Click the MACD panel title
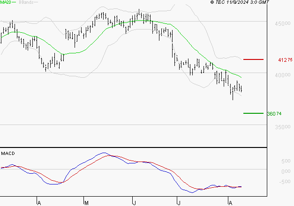The image size is (294, 206). tap(8, 154)
